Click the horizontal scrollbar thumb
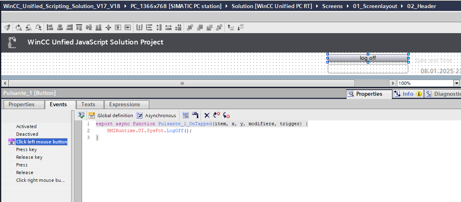This screenshot has height=202, width=461. (182, 83)
